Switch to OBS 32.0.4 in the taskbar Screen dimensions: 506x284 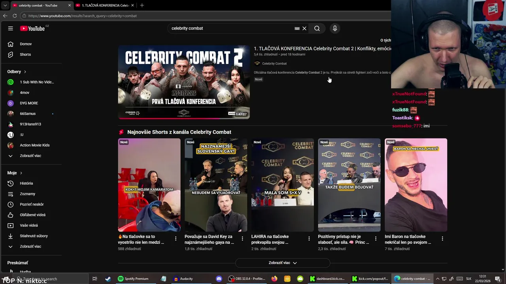247,279
